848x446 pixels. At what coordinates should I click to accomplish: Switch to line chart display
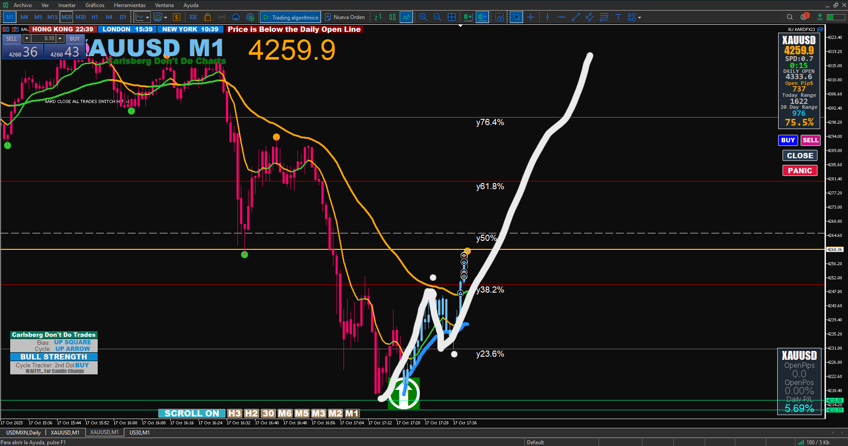click(x=406, y=17)
